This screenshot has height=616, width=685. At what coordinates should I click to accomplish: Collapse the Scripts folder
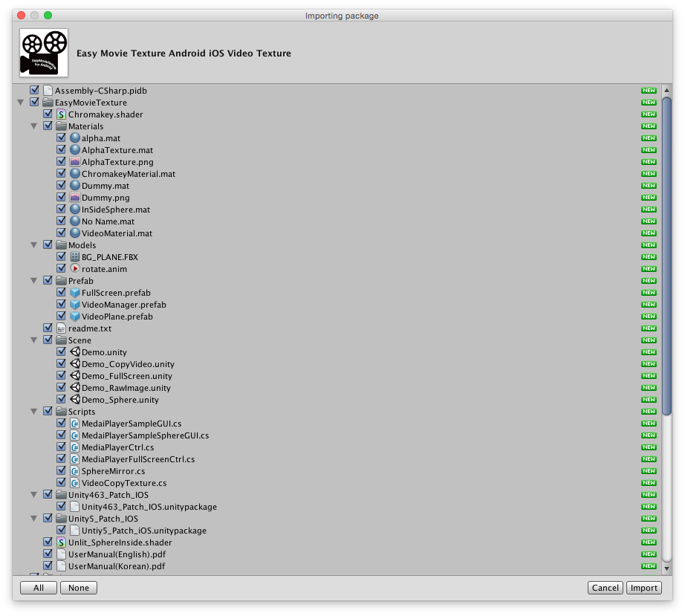tap(33, 412)
